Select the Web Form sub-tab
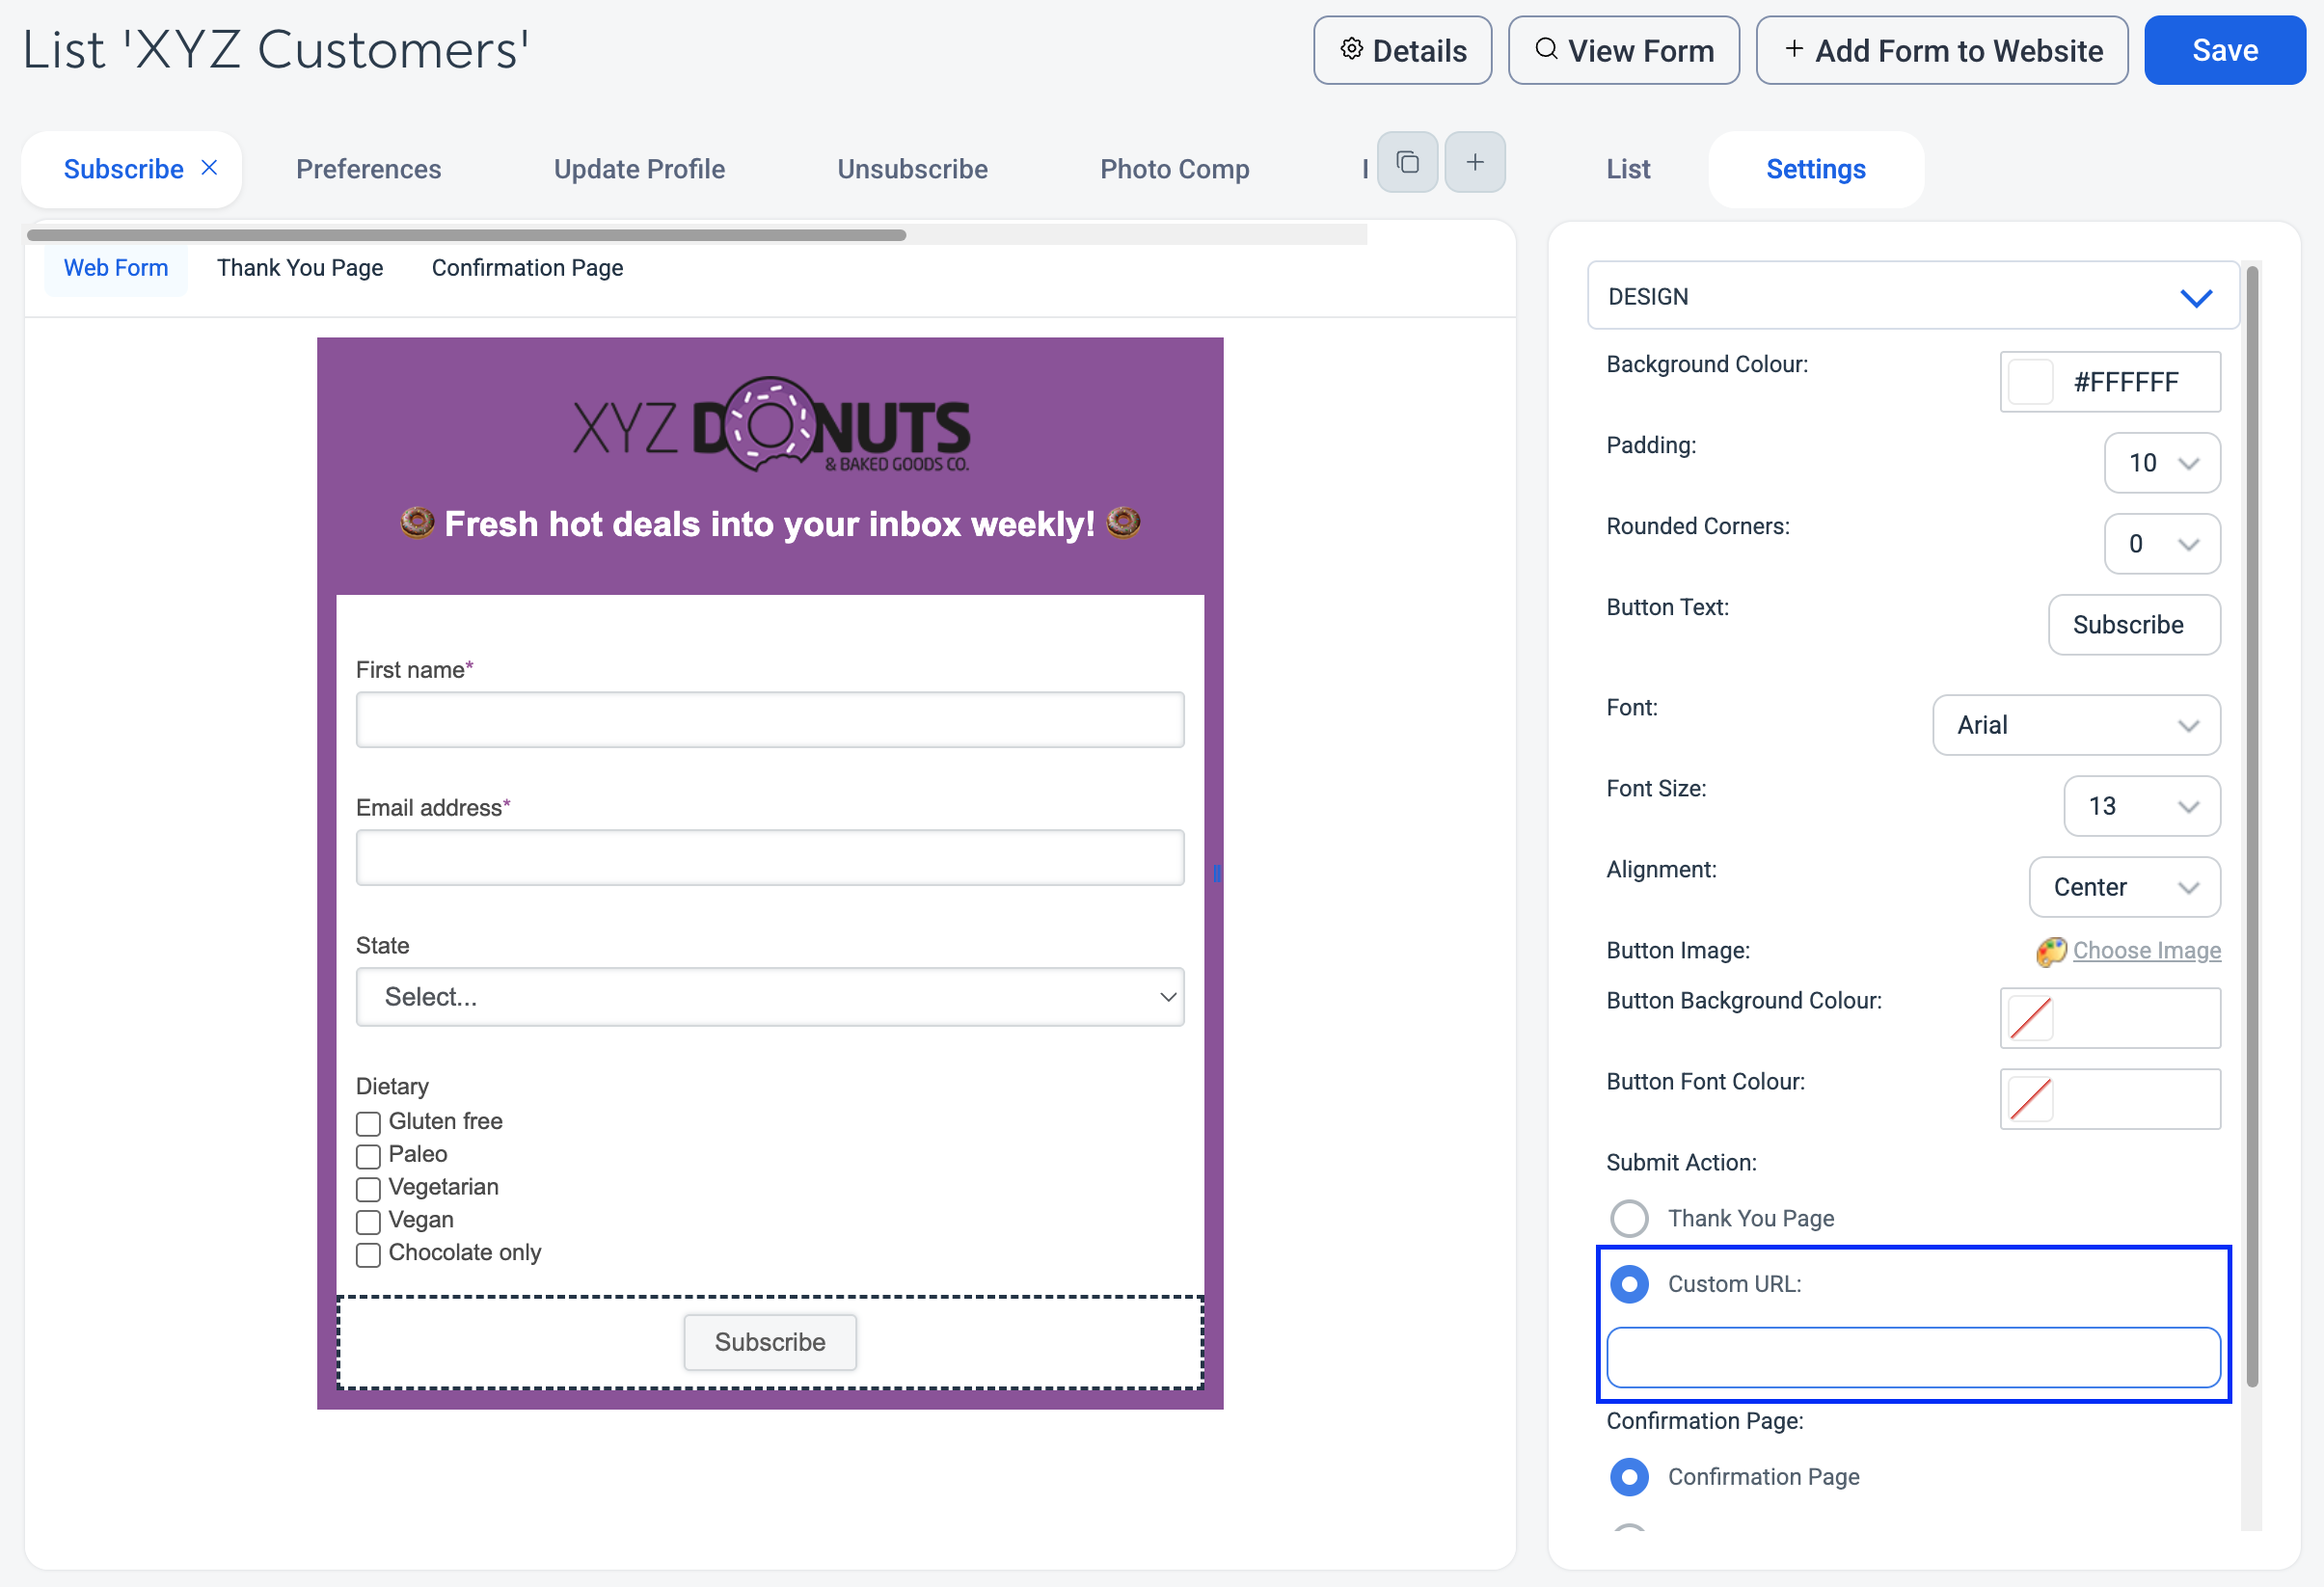The height and width of the screenshot is (1587, 2324). point(116,268)
